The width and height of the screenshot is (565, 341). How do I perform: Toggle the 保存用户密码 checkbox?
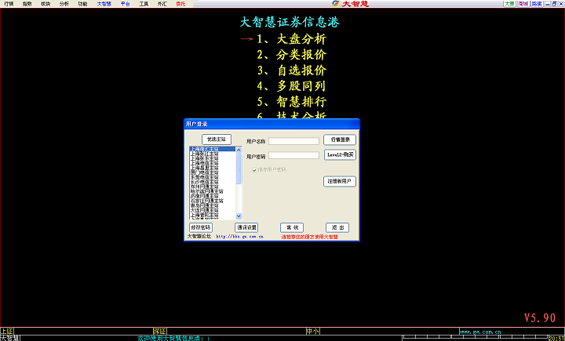(254, 169)
